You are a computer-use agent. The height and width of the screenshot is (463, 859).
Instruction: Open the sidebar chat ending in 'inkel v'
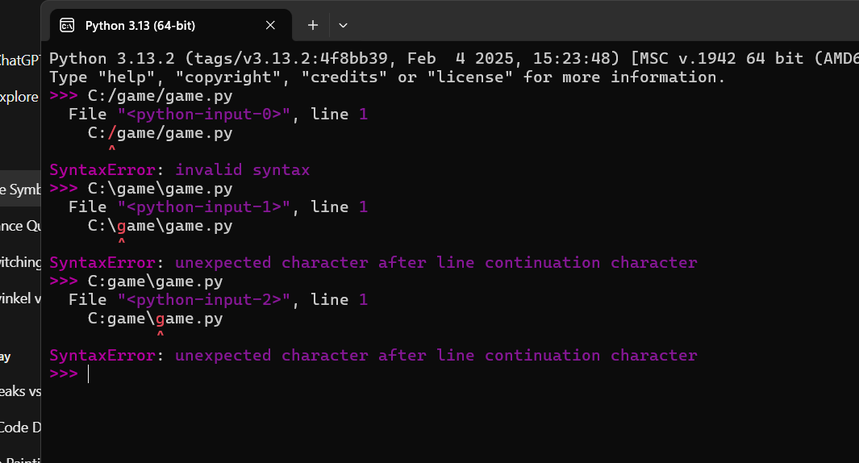click(x=19, y=298)
